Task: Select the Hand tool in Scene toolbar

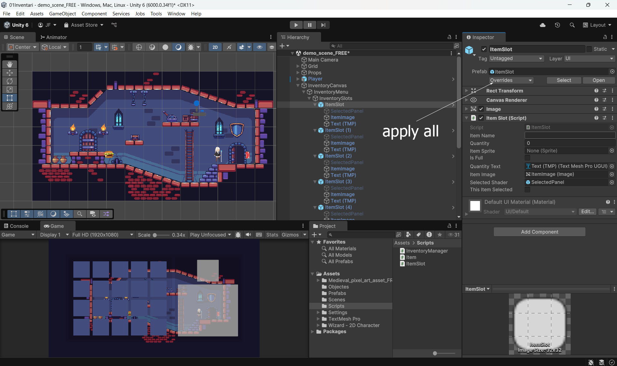Action: click(10, 64)
